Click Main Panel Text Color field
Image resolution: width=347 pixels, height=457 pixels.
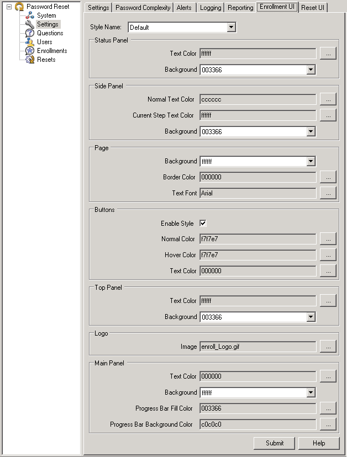(257, 376)
